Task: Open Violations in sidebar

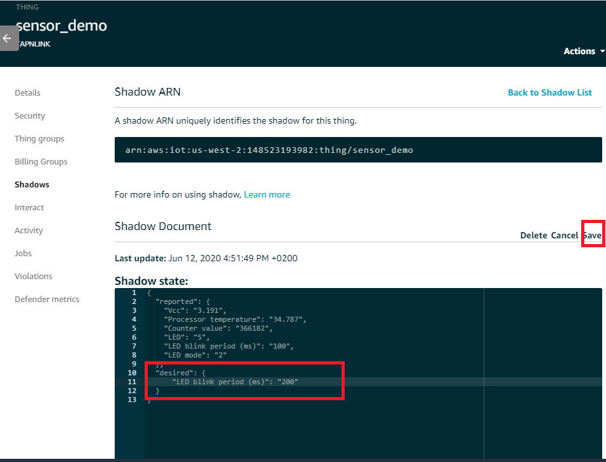Action: click(34, 277)
